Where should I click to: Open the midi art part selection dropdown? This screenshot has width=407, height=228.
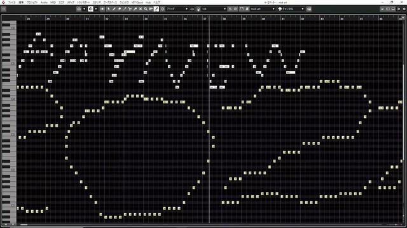(x=263, y=9)
